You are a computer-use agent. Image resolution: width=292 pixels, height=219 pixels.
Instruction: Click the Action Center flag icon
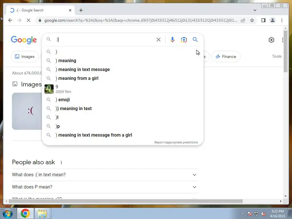[249, 214]
